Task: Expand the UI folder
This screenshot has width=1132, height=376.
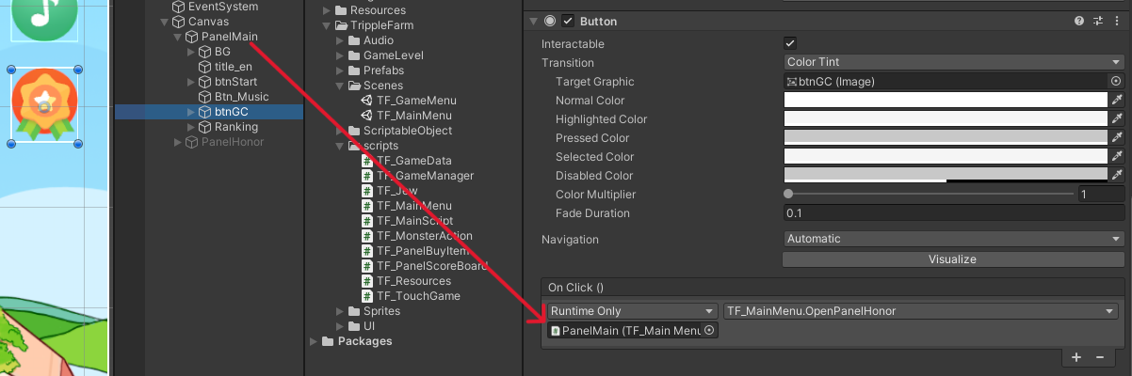Action: 340,326
